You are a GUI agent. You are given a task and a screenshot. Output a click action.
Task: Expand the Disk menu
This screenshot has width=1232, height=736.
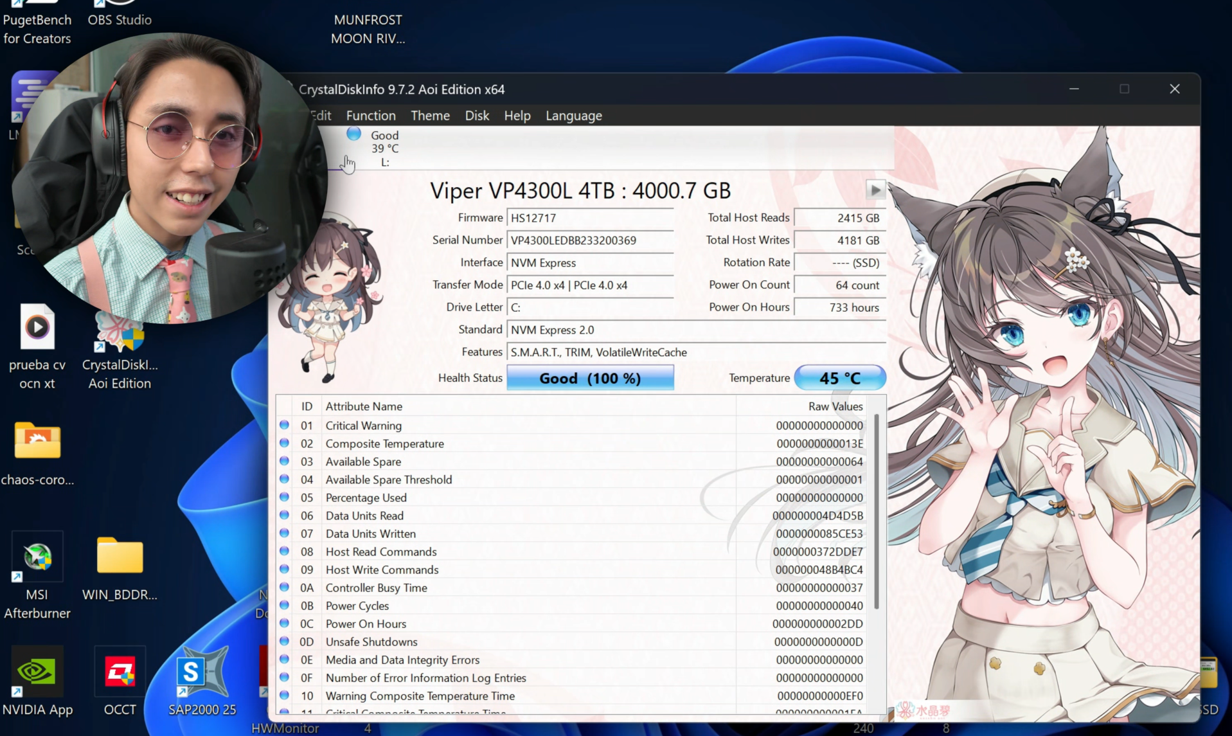476,116
